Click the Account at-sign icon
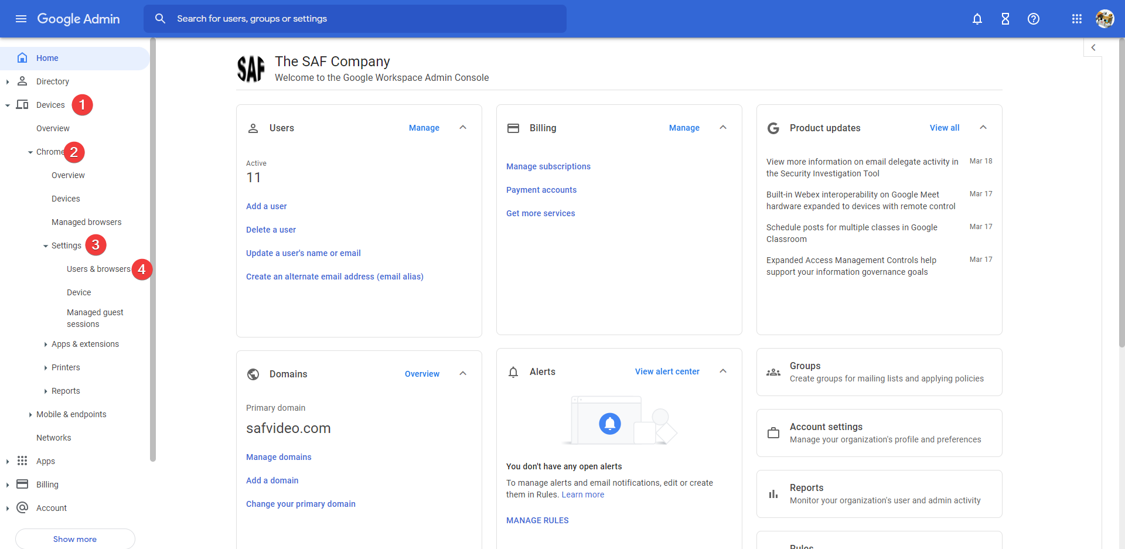Viewport: 1125px width, 549px height. point(22,507)
